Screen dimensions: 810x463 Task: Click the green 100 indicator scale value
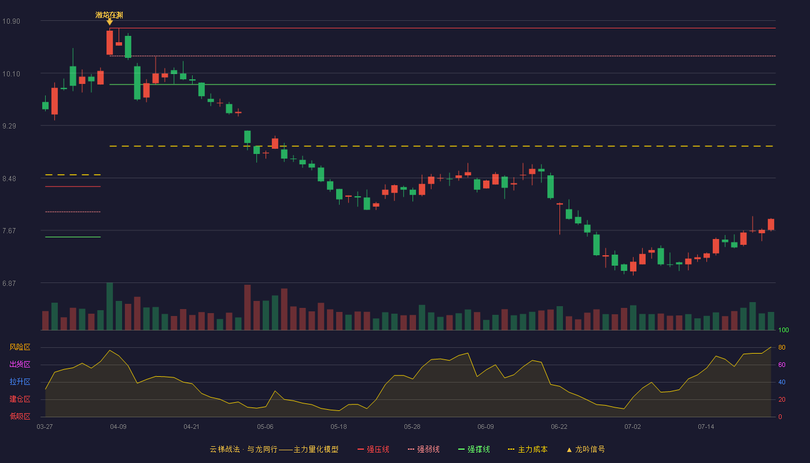(x=783, y=330)
